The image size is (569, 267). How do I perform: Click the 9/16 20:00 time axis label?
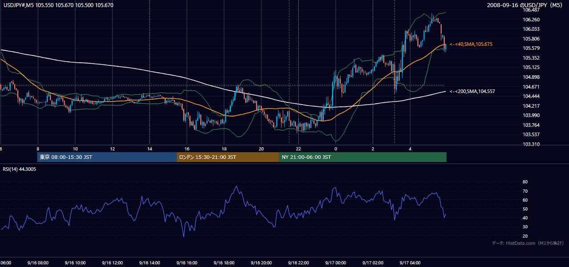[261, 263]
